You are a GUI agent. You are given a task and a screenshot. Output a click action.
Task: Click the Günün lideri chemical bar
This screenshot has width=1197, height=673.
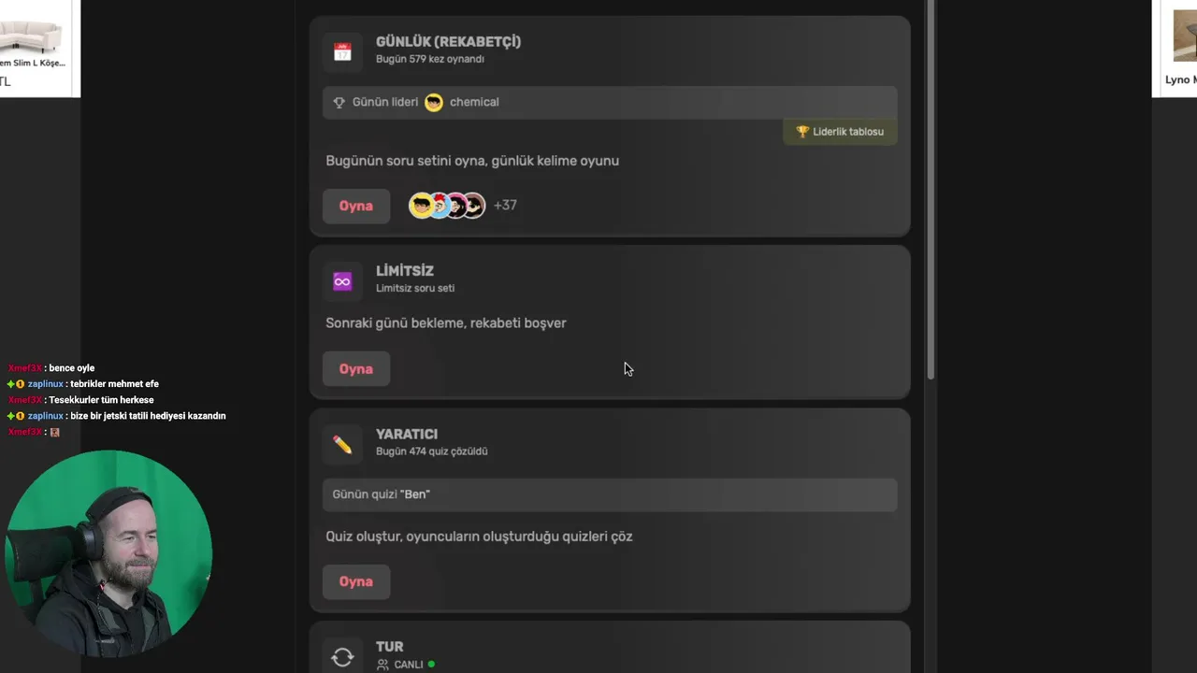click(x=610, y=103)
